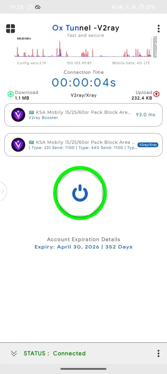Viewport: 167px width, 374px height.
Task: Tap the purple logo in the payload card
Action: click(x=18, y=145)
